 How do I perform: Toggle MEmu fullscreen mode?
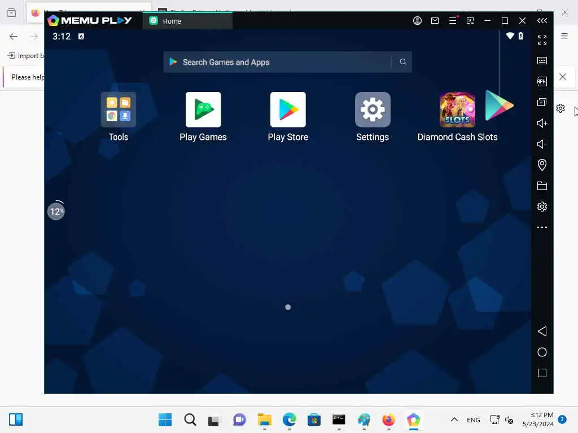pyautogui.click(x=542, y=40)
